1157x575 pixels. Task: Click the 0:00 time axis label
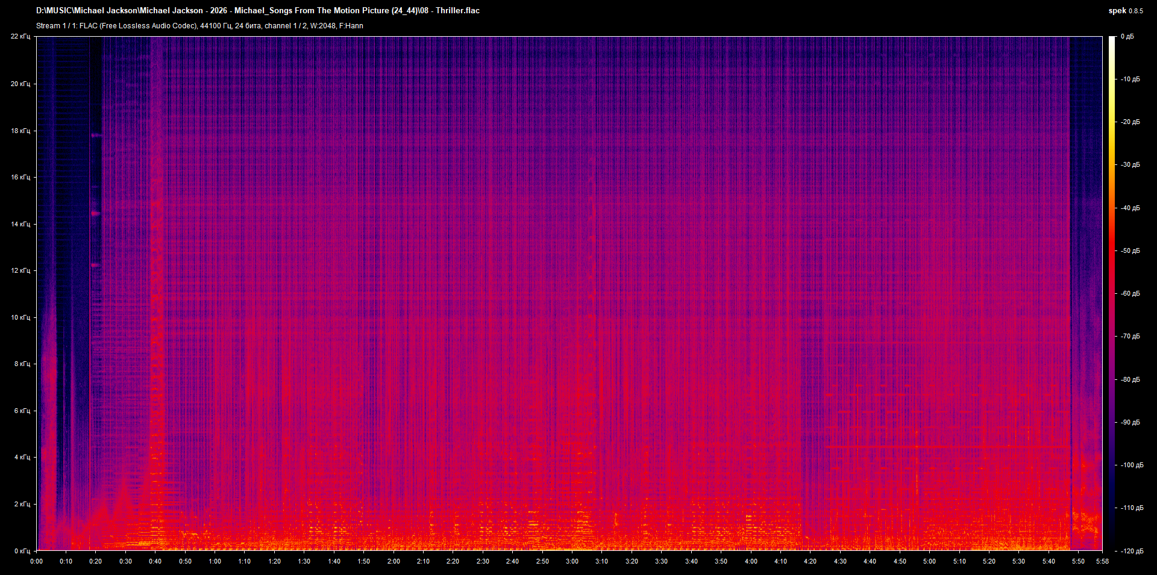(x=36, y=561)
